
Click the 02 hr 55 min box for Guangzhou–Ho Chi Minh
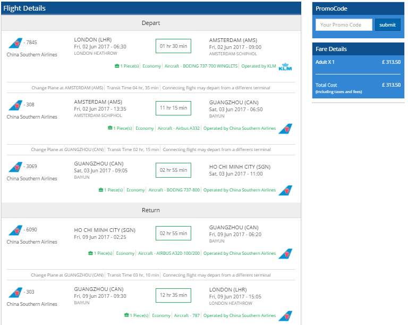(173, 170)
